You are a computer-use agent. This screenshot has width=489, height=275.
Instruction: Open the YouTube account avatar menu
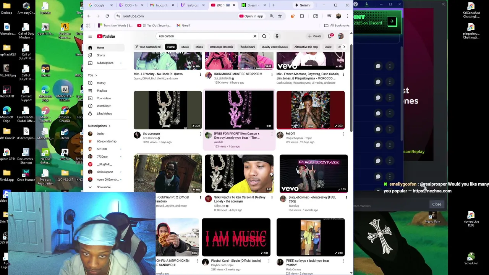point(341,36)
